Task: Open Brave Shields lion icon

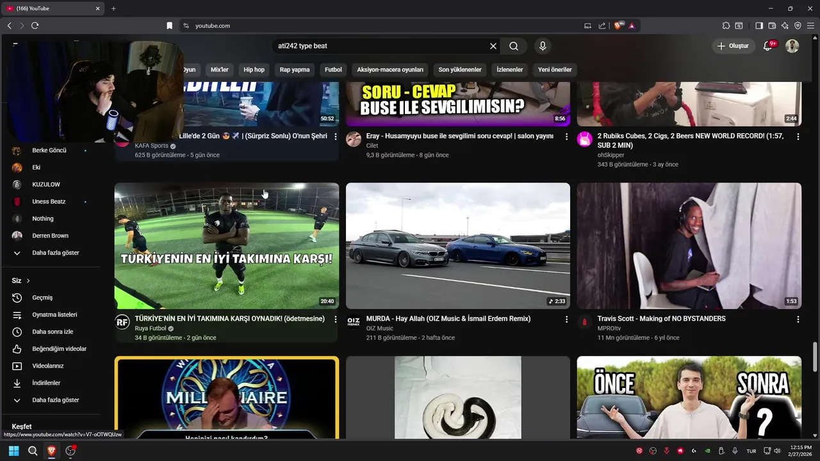Action: 618,26
